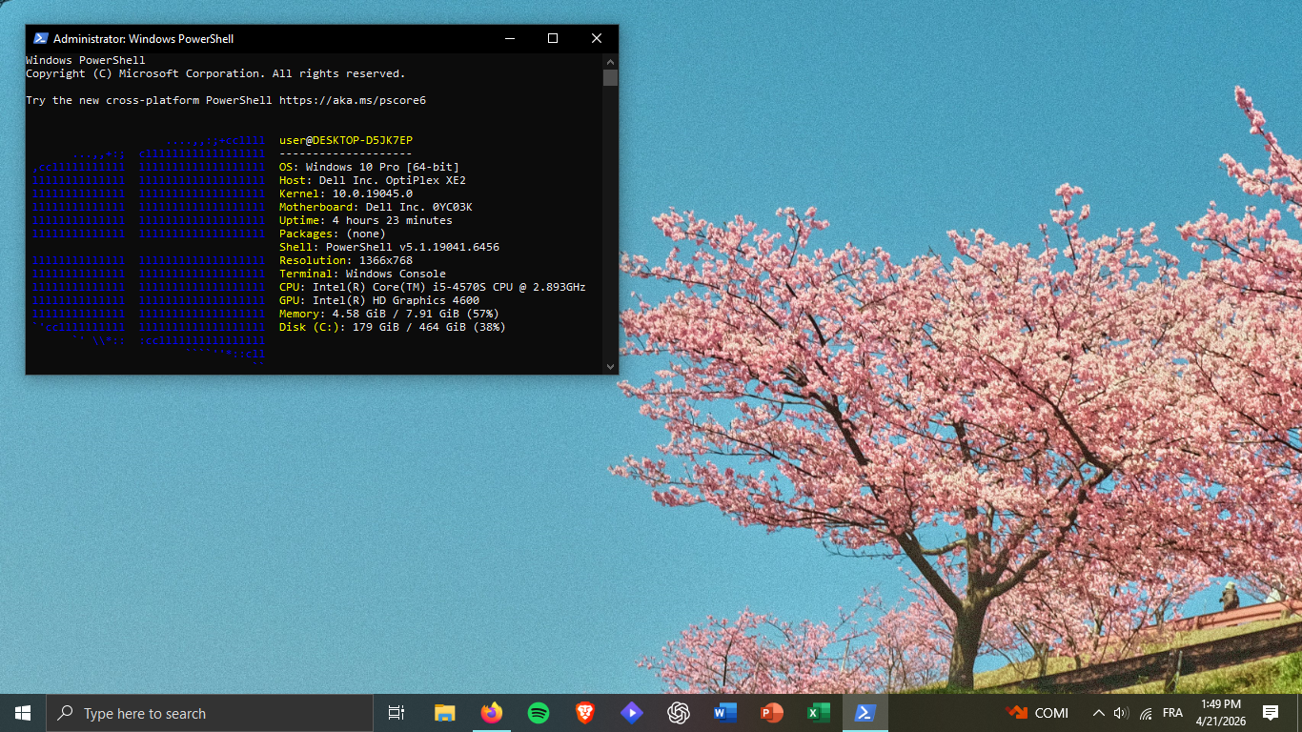
Task: Open the volume control in system tray
Action: click(1121, 713)
